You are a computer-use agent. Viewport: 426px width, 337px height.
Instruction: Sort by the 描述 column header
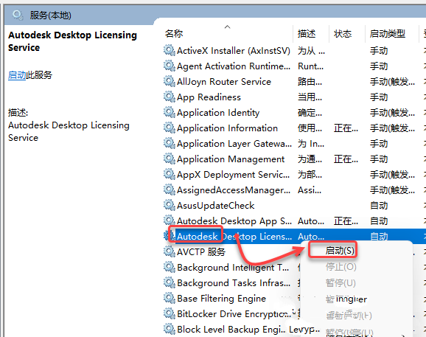[x=307, y=34]
